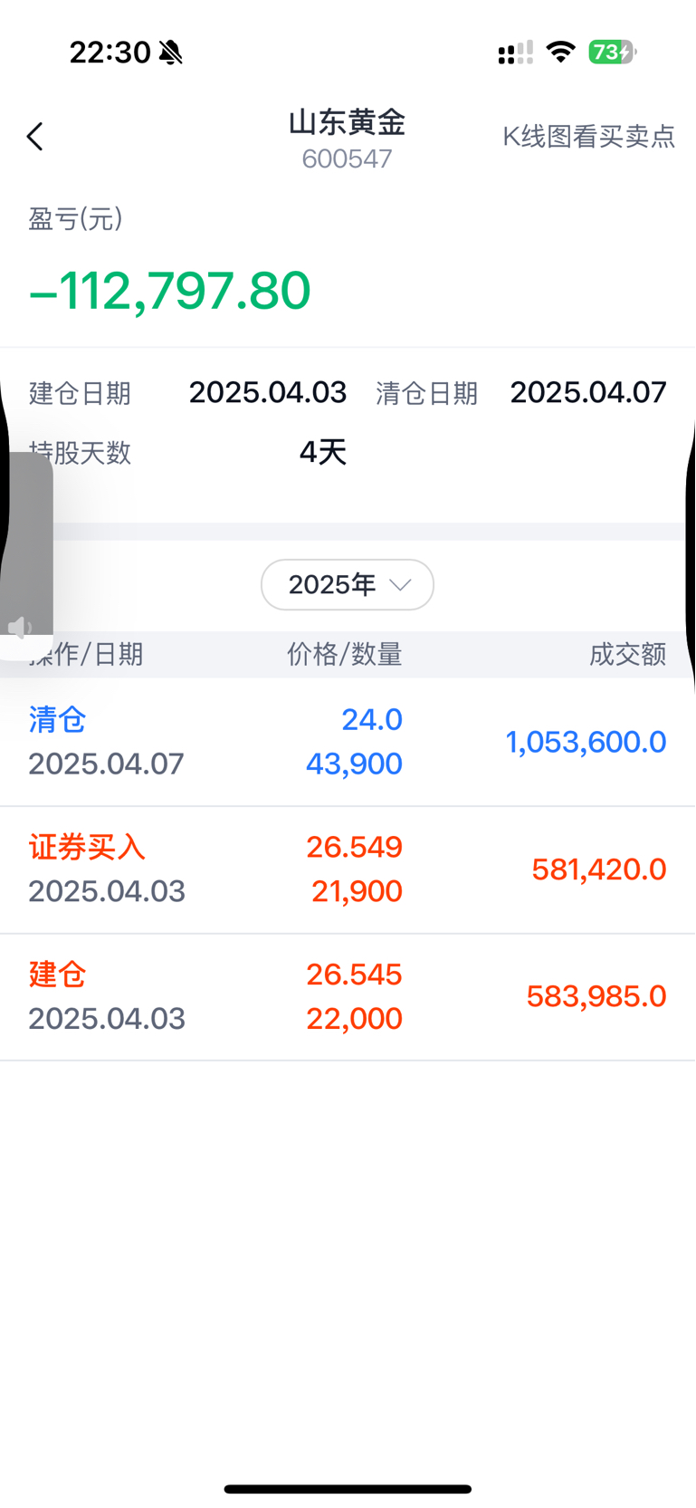This screenshot has width=696, height=1508.
Task: Open the 清仓 2025.04.07 transaction row
Action: click(348, 742)
